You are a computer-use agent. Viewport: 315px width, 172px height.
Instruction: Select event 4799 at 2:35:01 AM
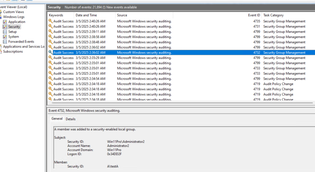pos(181,63)
